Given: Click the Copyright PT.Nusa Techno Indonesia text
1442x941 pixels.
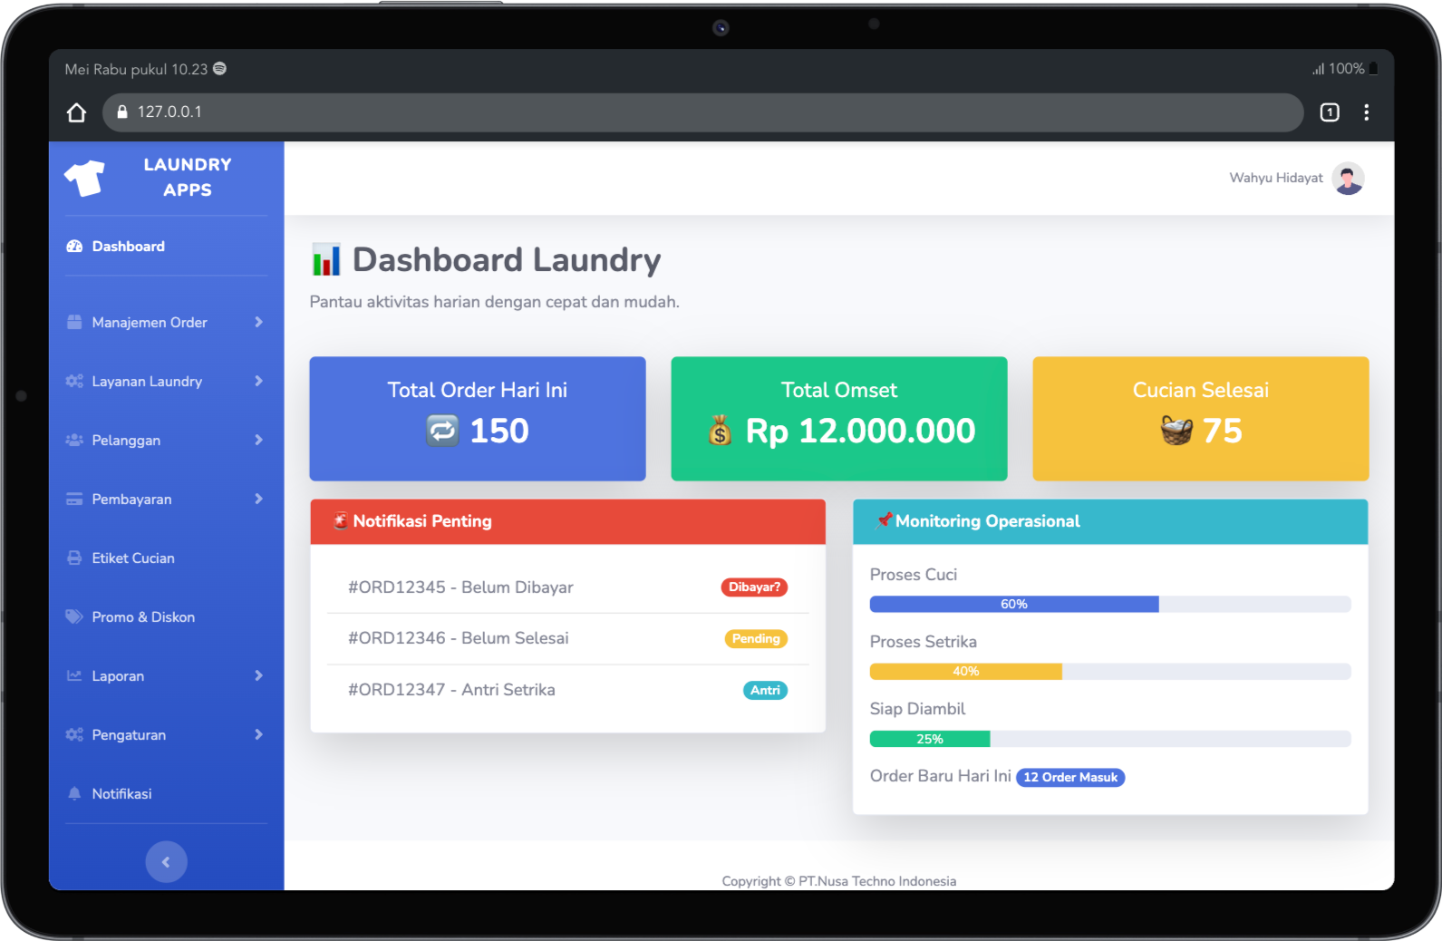Looking at the screenshot, I should (839, 881).
